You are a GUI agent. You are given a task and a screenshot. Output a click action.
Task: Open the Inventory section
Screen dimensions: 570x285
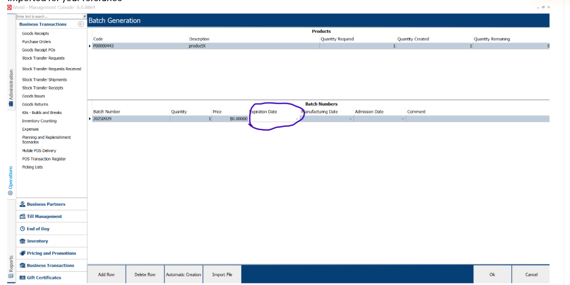coord(37,241)
